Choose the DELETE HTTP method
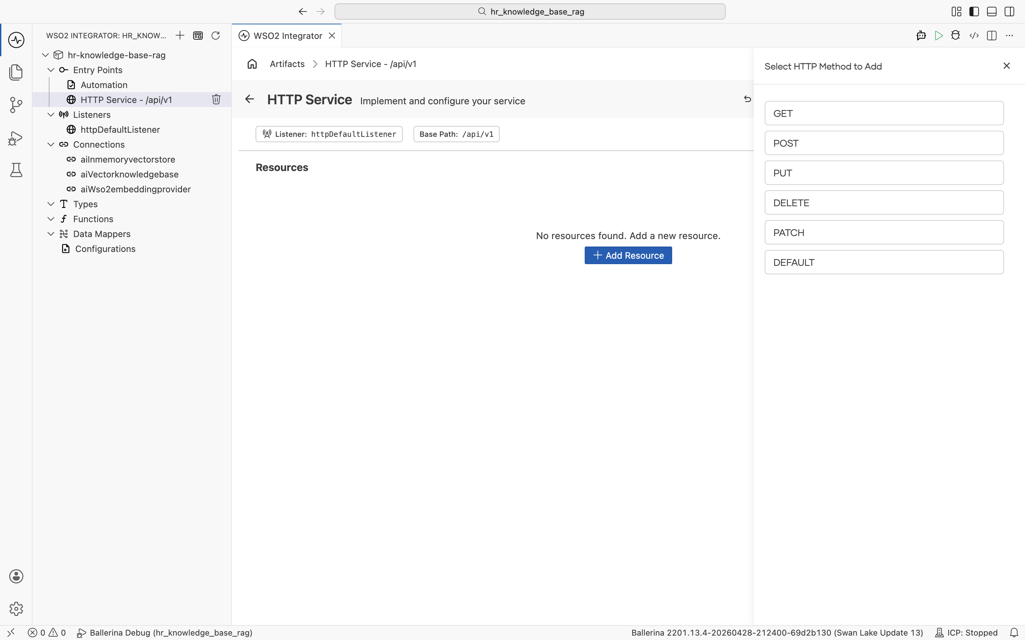The height and width of the screenshot is (640, 1025). coord(884,202)
